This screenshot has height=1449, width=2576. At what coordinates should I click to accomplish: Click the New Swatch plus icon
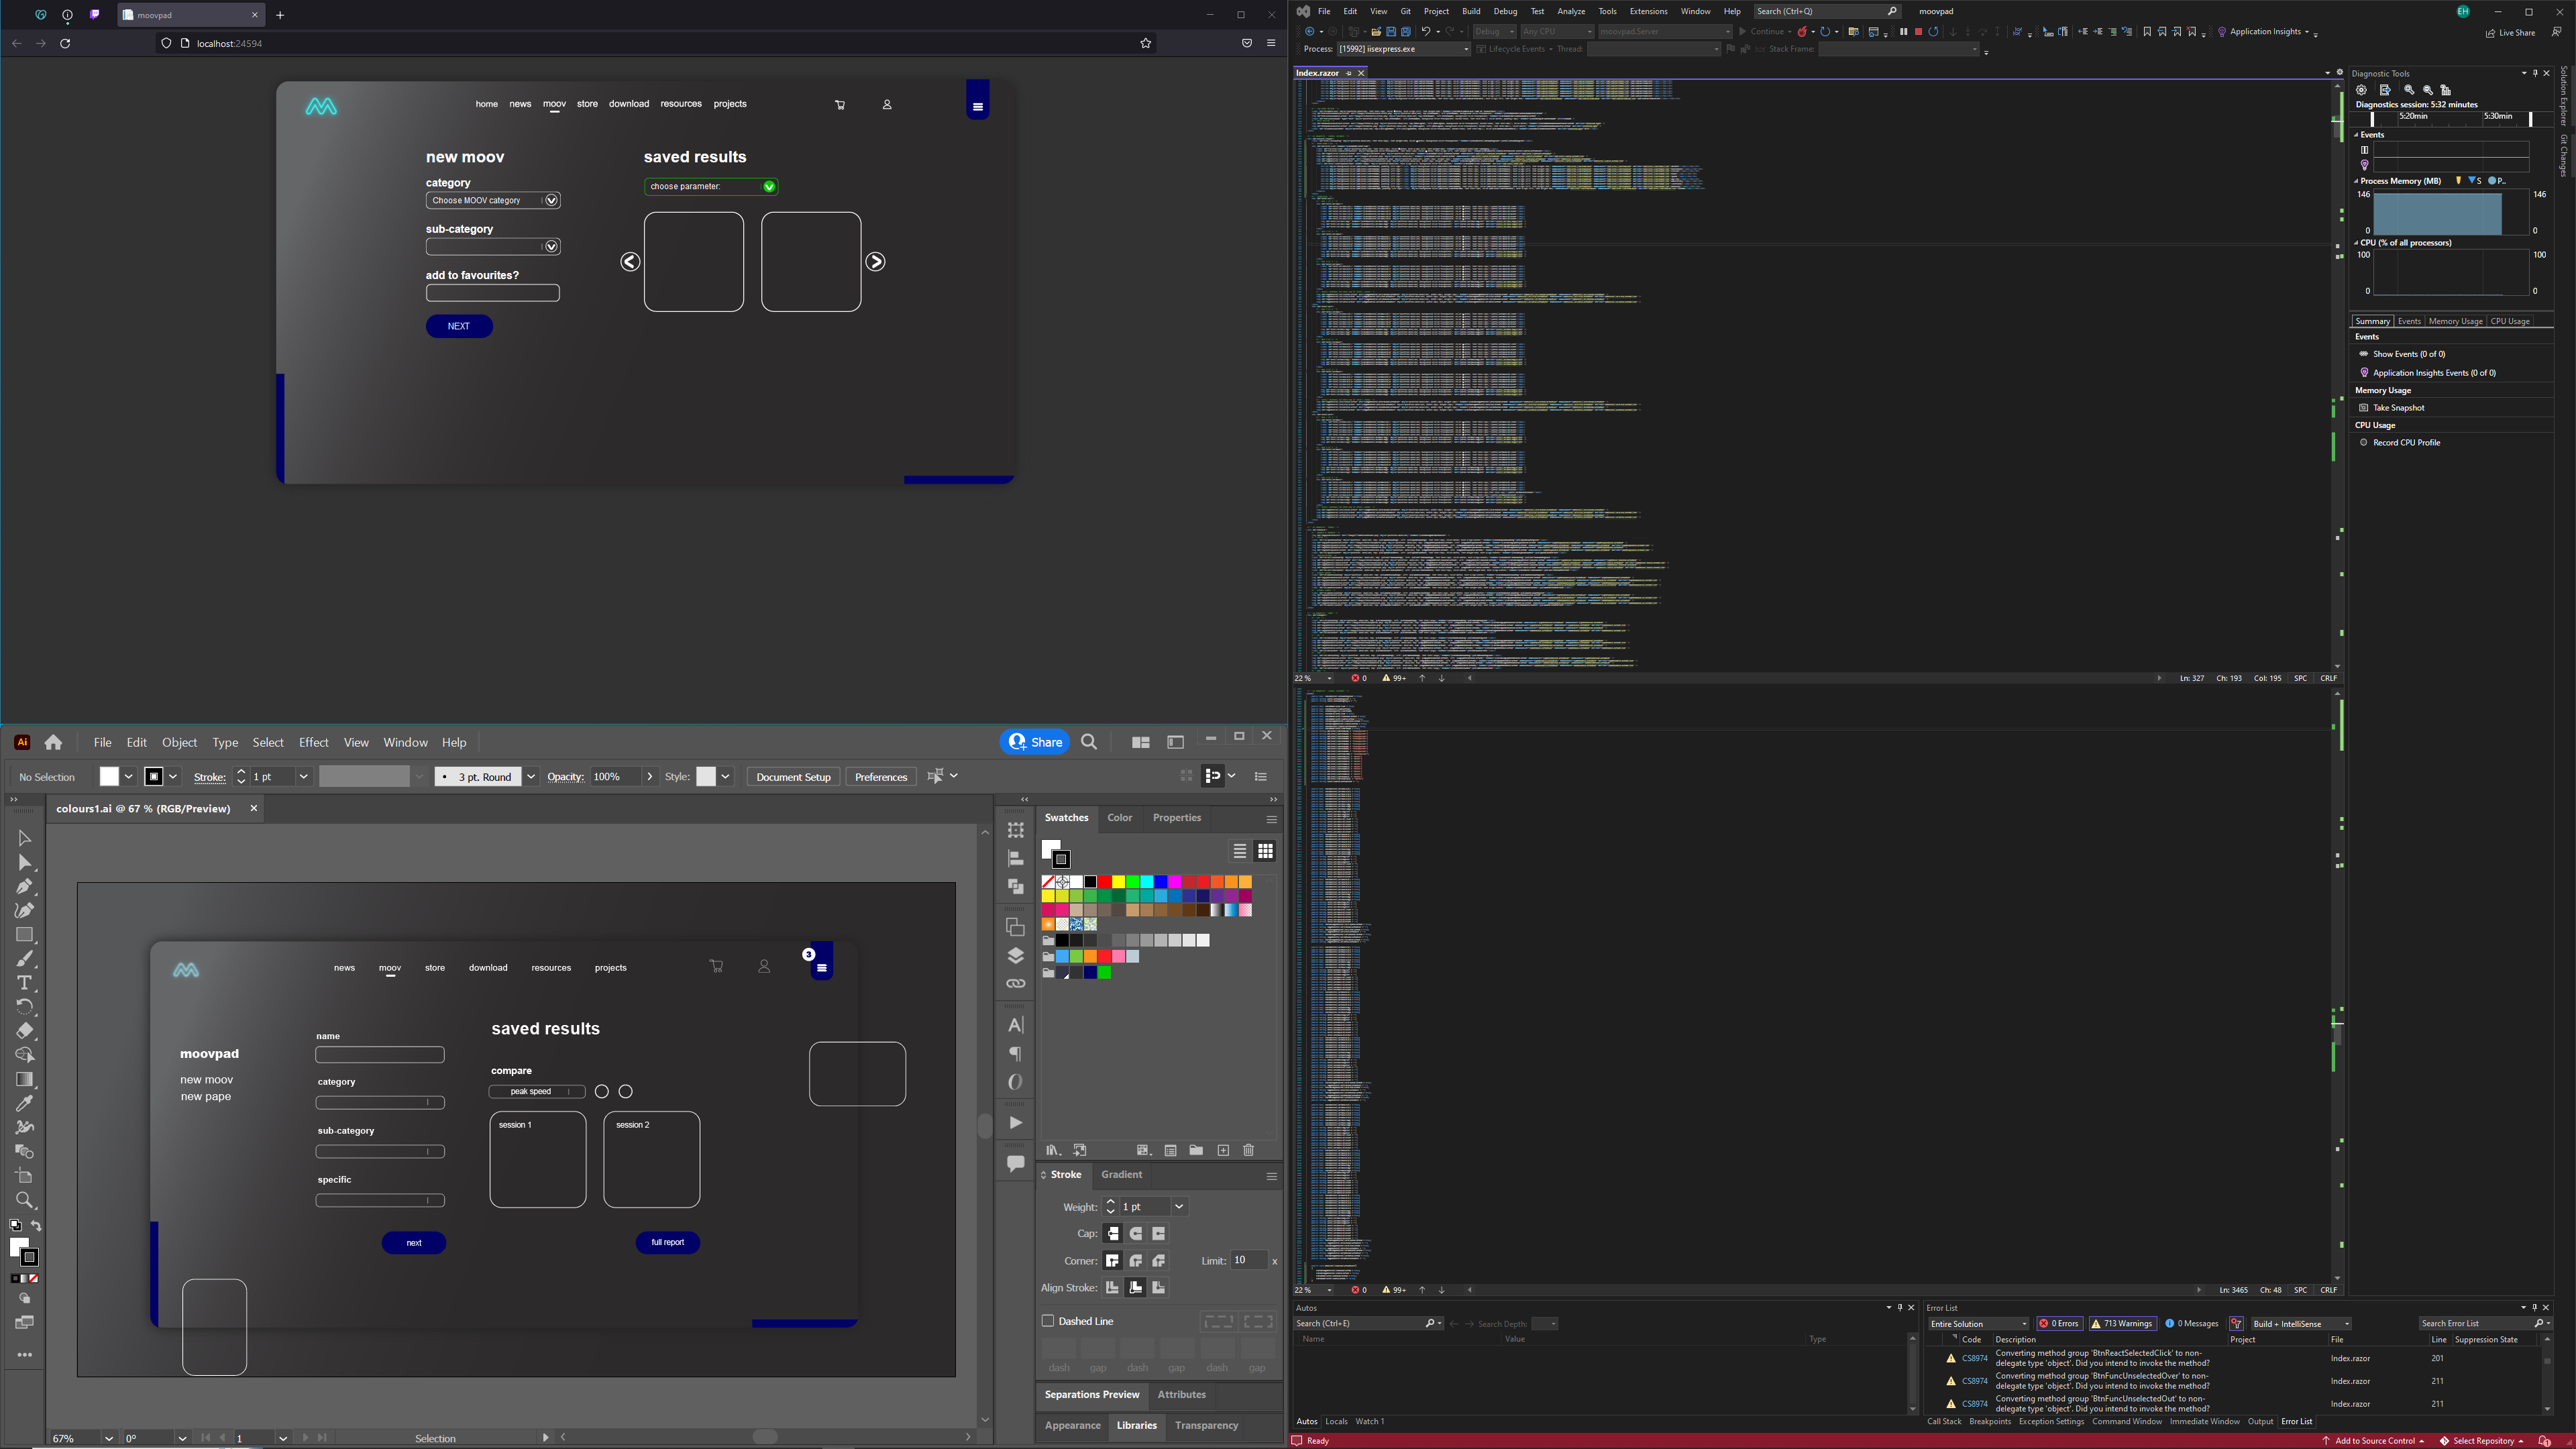(1223, 1151)
